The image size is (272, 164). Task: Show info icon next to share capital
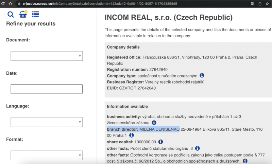[x=160, y=142]
